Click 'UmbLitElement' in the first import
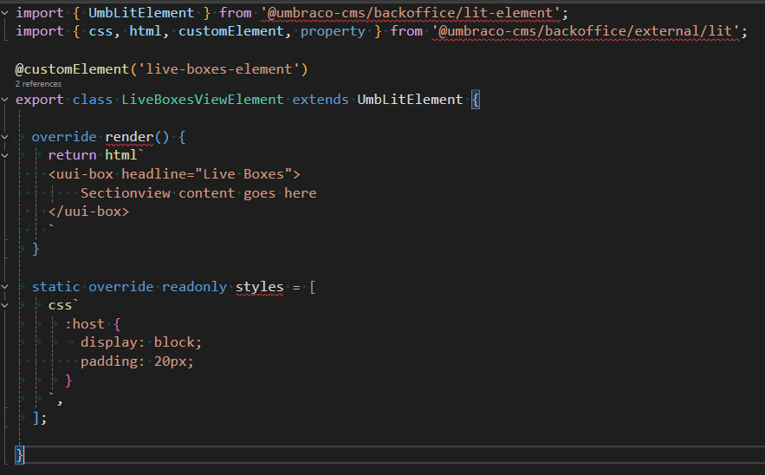Image resolution: width=765 pixels, height=475 pixels. [141, 13]
